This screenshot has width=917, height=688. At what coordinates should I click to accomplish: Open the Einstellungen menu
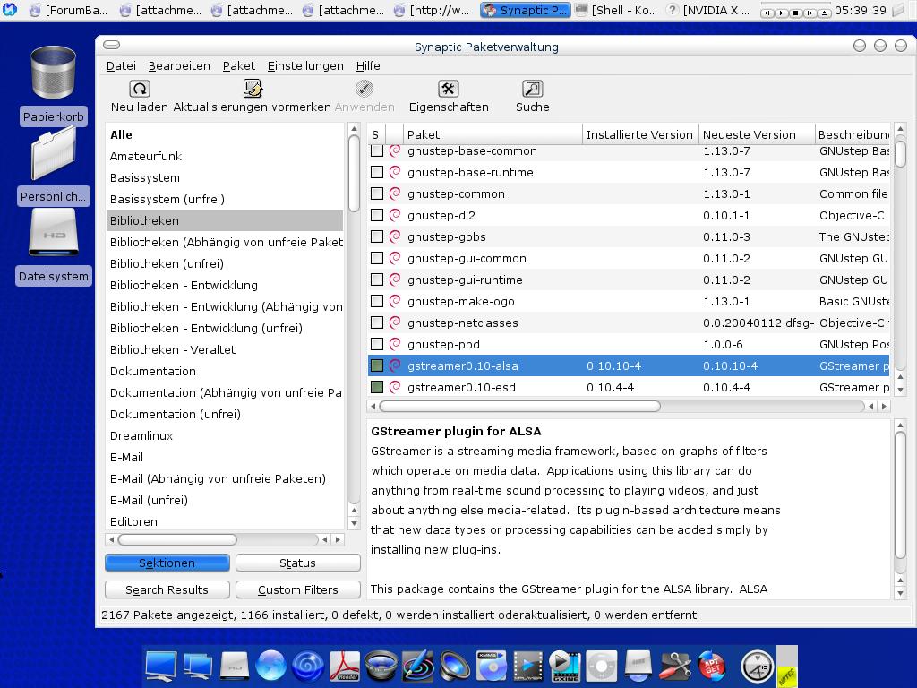pyautogui.click(x=305, y=66)
